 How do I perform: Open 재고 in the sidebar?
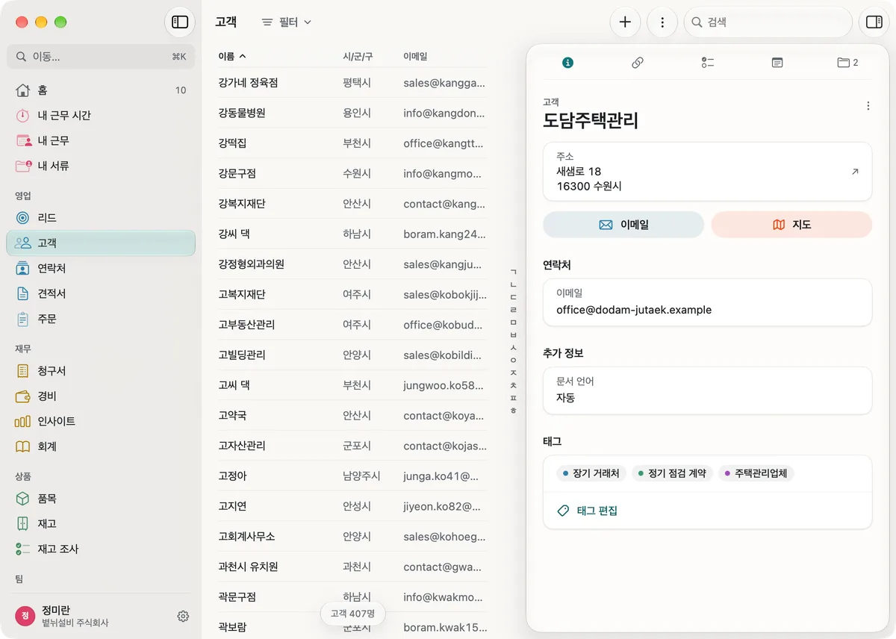[x=101, y=523]
